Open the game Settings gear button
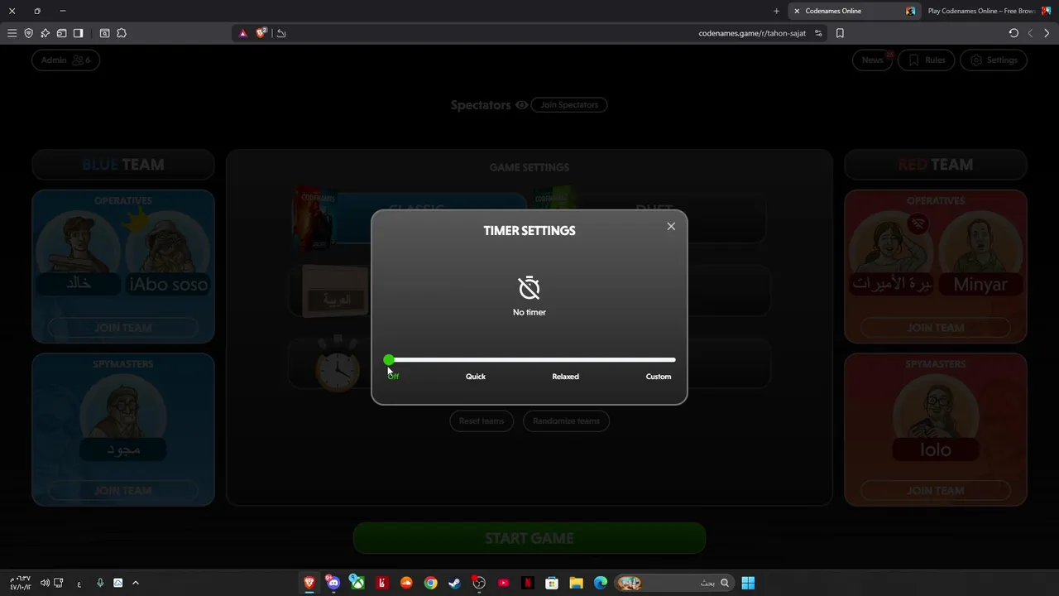The width and height of the screenshot is (1059, 596). tap(994, 60)
